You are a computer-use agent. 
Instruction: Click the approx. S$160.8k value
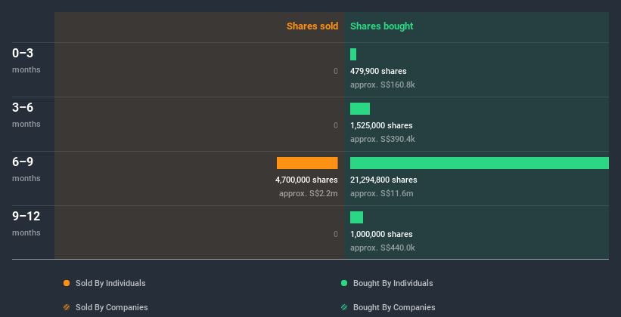[x=383, y=85]
